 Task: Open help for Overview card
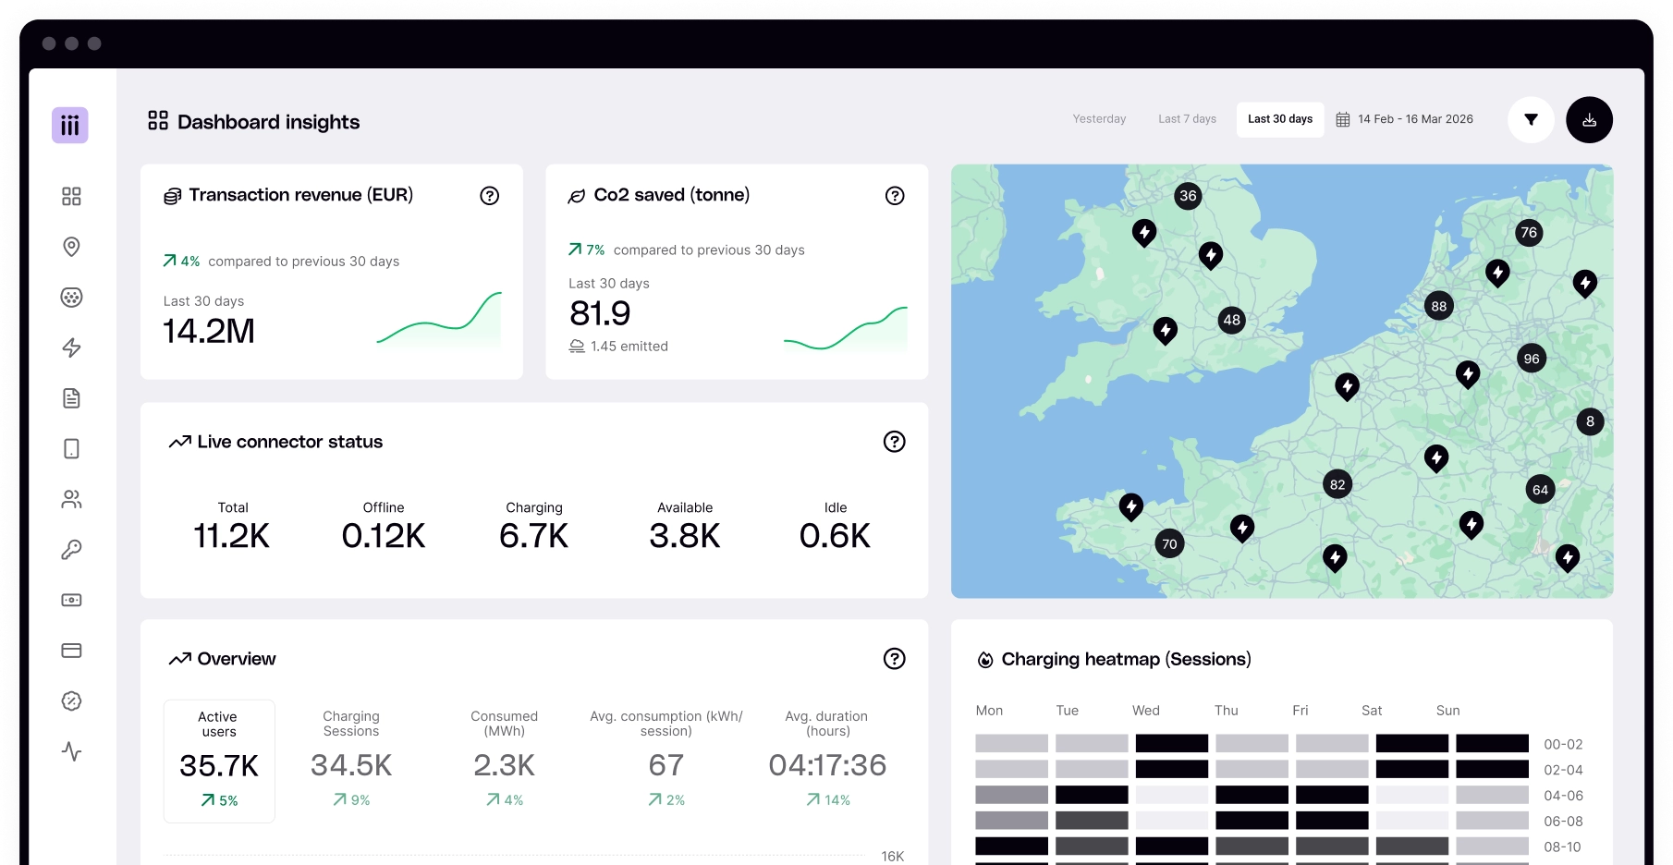point(895,659)
